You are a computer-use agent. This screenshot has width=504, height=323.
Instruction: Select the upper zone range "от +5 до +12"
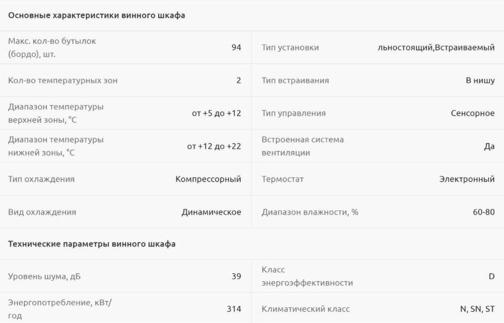tap(216, 113)
